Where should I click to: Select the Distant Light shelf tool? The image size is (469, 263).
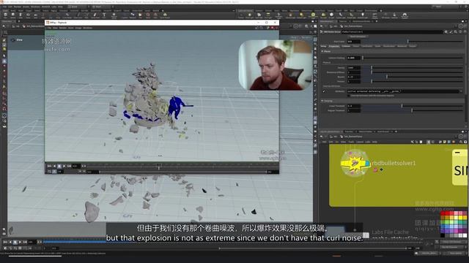(x=301, y=15)
